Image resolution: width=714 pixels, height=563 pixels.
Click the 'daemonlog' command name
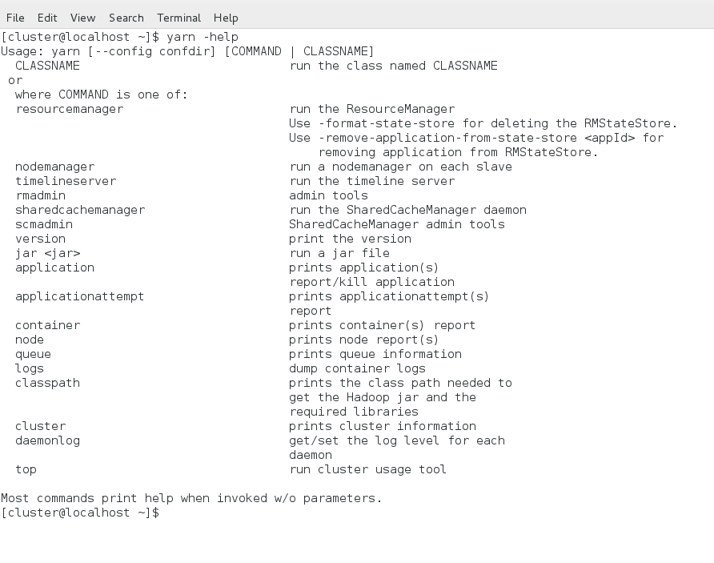[x=47, y=440]
